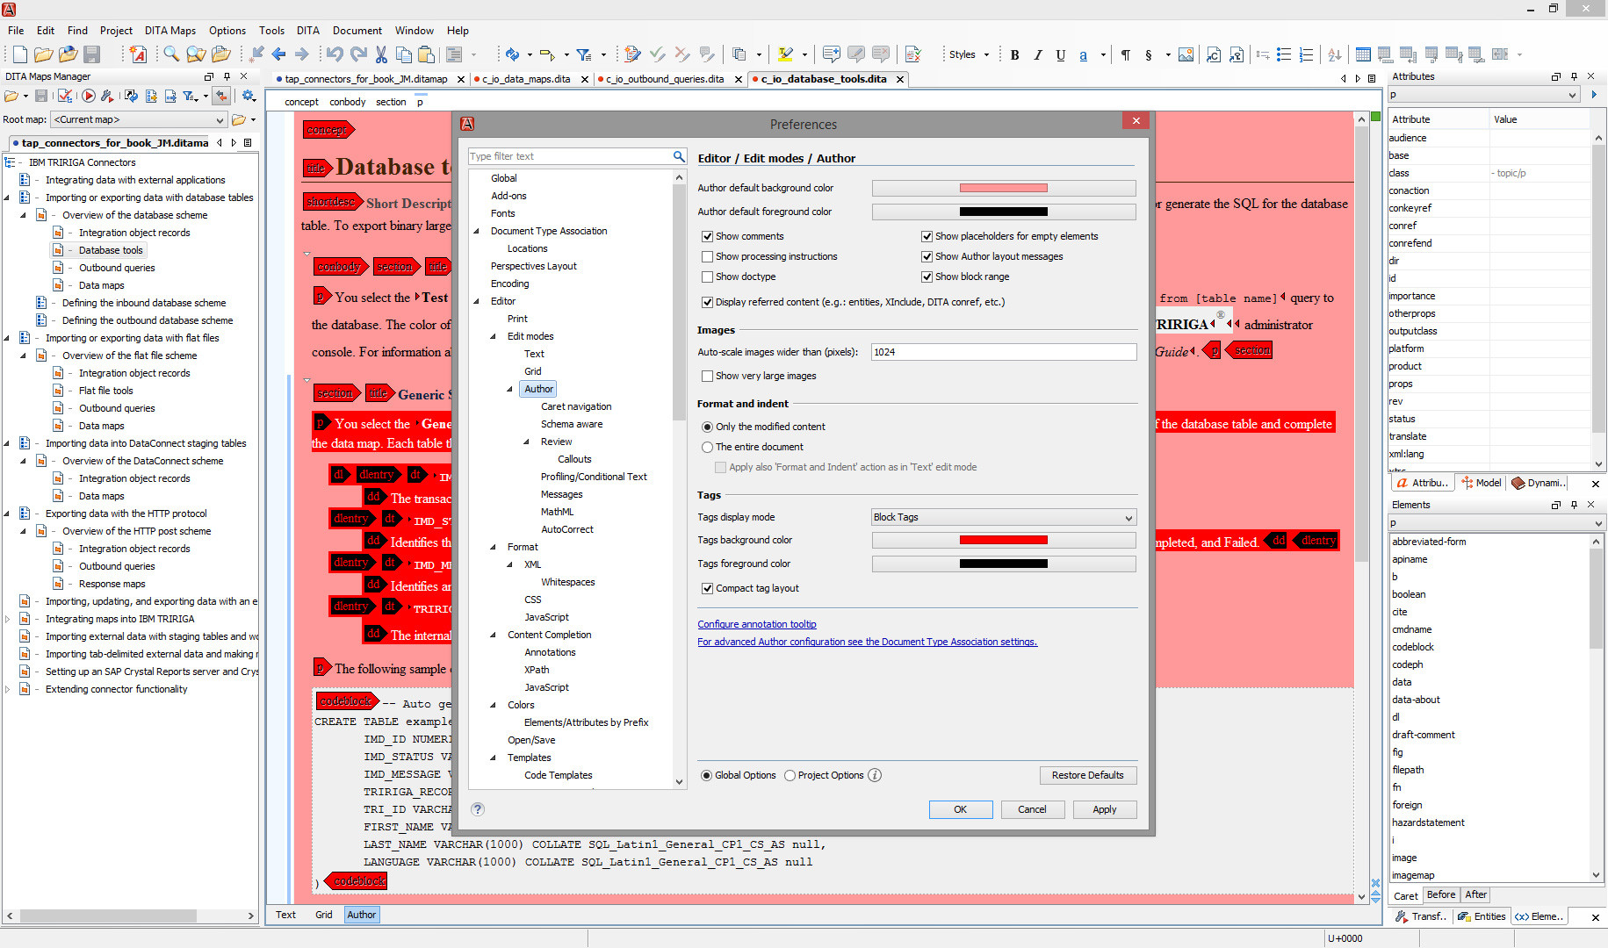Viewport: 1608px width, 948px height.
Task: Open the Document menu
Action: [357, 30]
